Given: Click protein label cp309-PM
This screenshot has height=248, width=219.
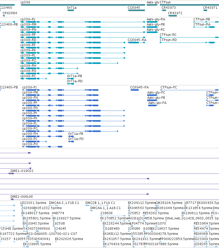Looking at the screenshot, I should click(x=30, y=93).
